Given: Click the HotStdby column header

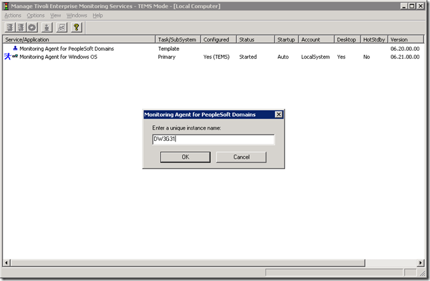Looking at the screenshot, I should pos(374,39).
